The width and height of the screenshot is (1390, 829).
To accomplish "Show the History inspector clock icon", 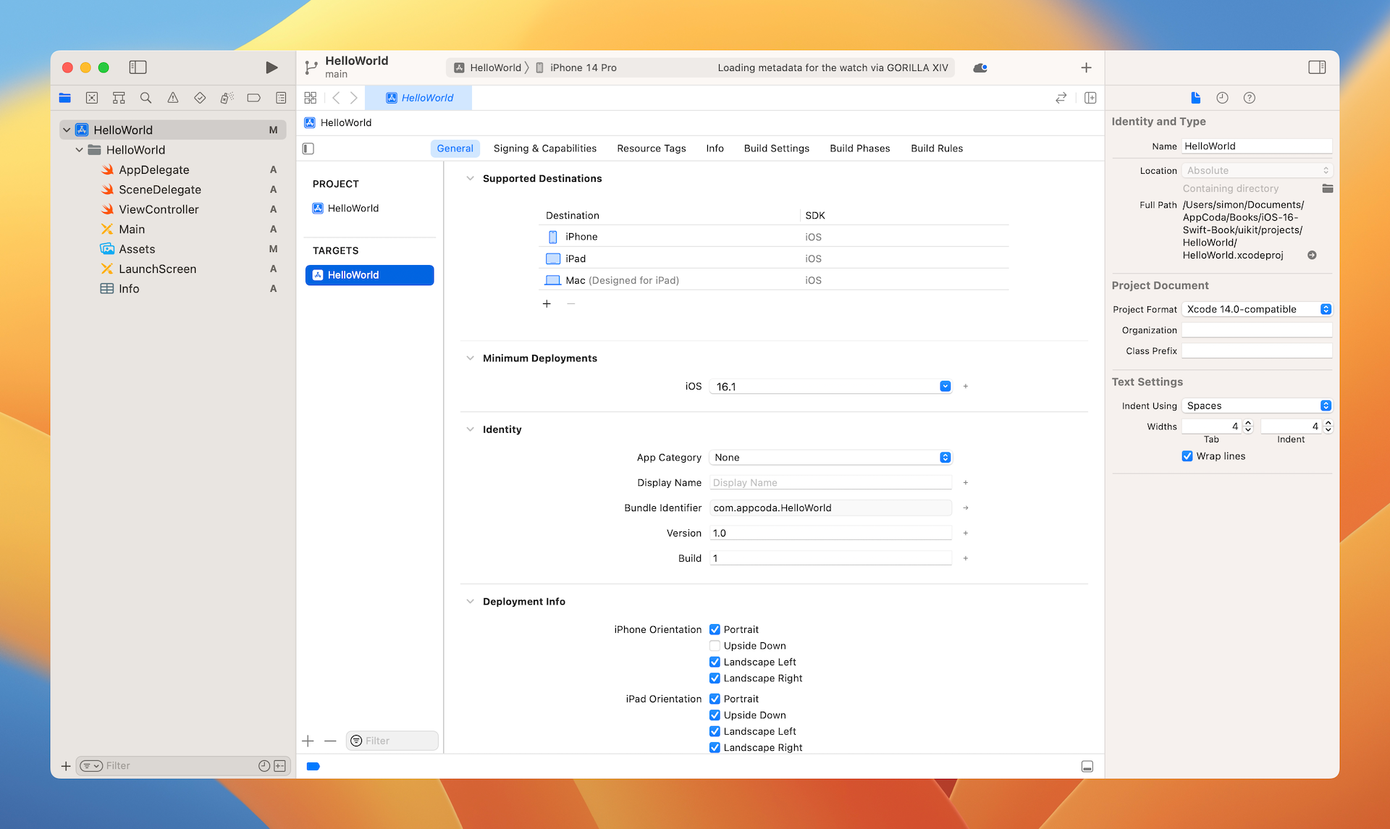I will point(1223,98).
